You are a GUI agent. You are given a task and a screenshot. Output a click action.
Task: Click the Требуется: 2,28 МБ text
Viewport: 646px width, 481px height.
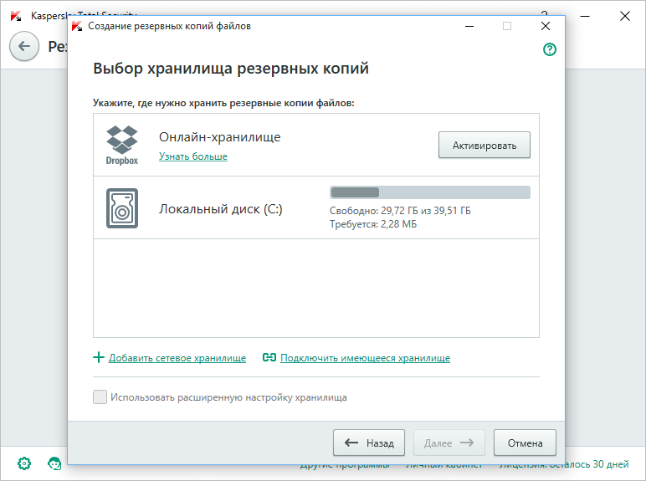point(373,224)
